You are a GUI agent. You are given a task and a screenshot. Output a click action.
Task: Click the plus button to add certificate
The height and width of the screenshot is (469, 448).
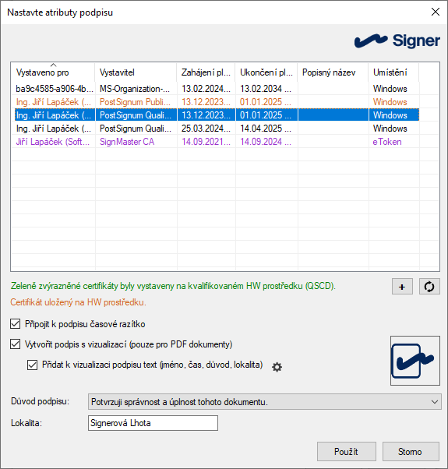[402, 287]
